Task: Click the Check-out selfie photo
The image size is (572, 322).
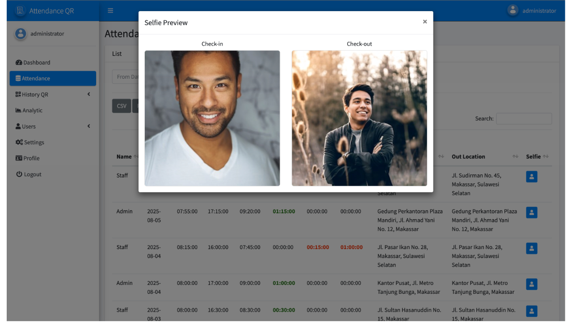Action: click(x=359, y=118)
